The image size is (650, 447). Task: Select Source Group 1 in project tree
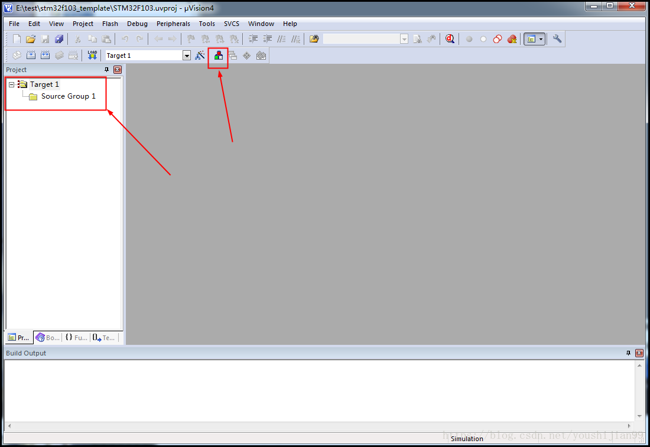(68, 96)
